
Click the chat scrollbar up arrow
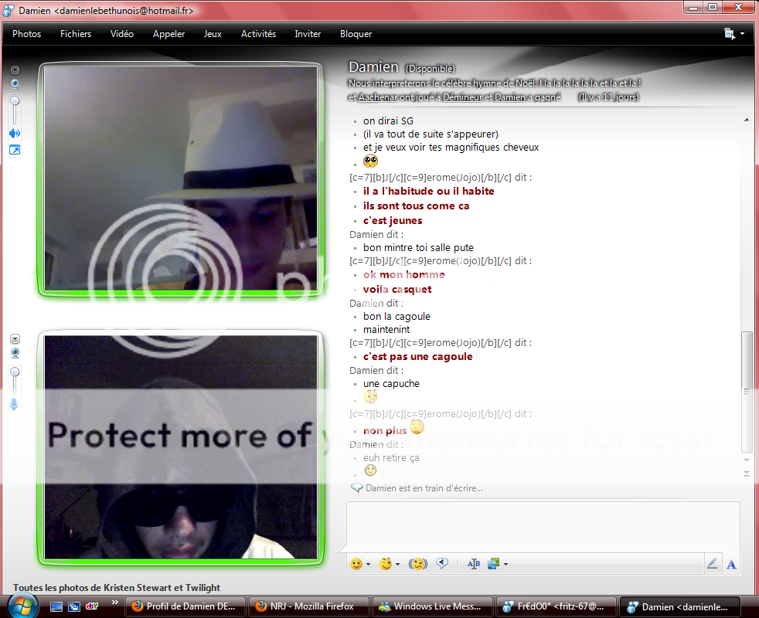point(747,120)
